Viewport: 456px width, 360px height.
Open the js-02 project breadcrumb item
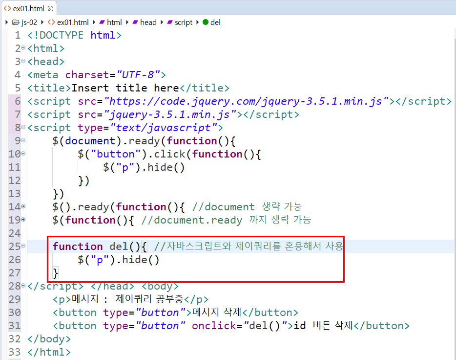point(29,22)
